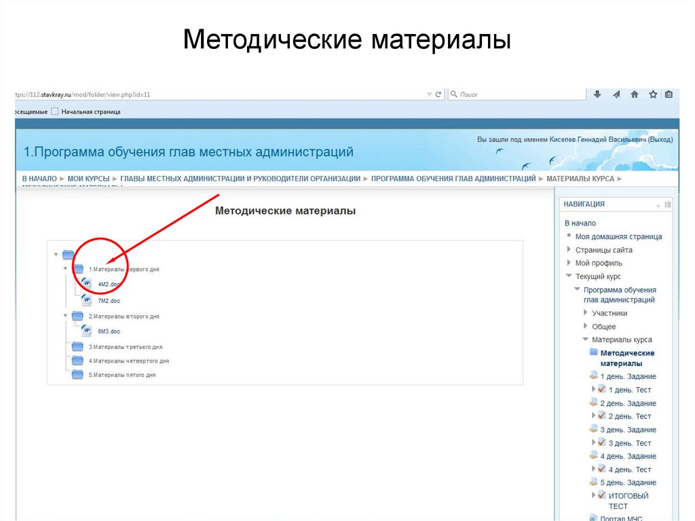The width and height of the screenshot is (695, 521).
Task: Click the quiz check icon of 2 день. Тест
Action: point(601,415)
